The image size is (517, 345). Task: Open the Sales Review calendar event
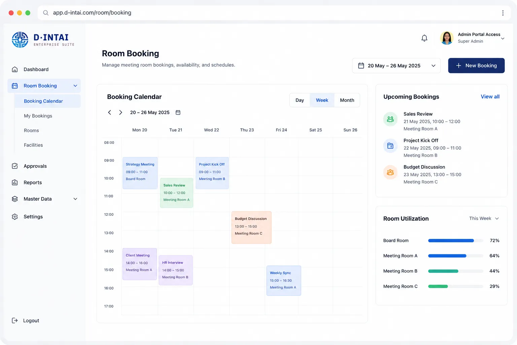pos(176,193)
